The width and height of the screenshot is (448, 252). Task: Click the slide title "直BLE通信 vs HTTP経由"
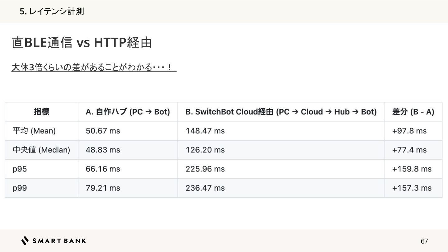click(82, 43)
